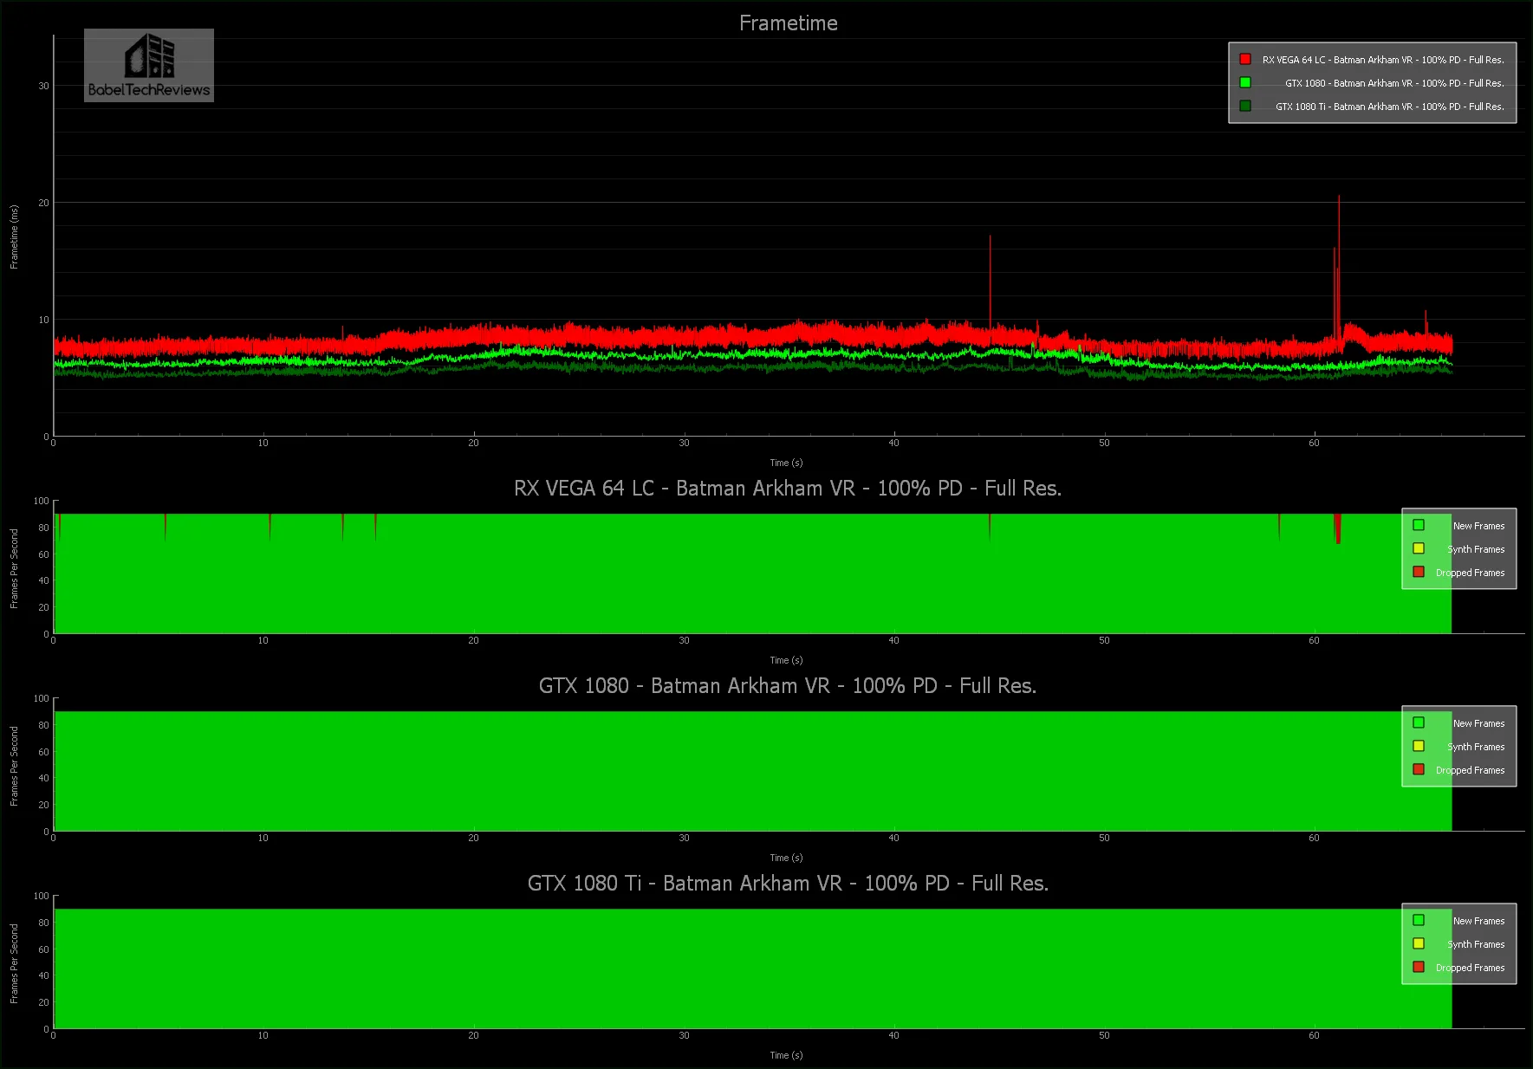Viewport: 1533px width, 1069px height.
Task: Click the GTX 1080 Batman Arkham VR chart title
Action: pyautogui.click(x=787, y=686)
